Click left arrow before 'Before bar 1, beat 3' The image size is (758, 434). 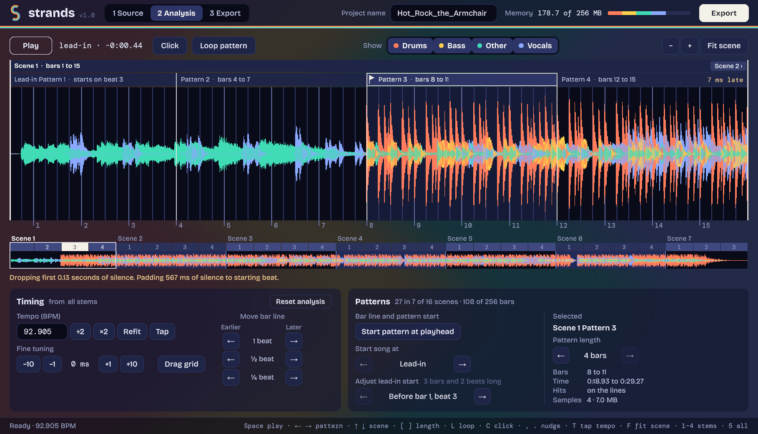364,397
